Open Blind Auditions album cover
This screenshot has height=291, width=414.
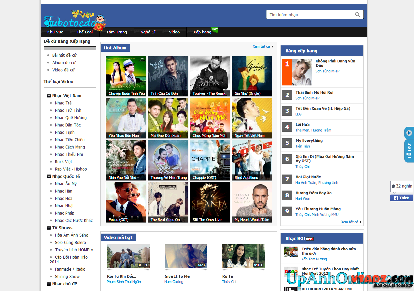pos(252,160)
